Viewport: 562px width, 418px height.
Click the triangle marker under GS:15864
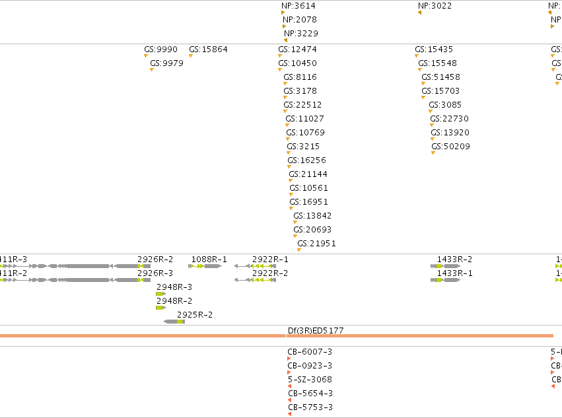pos(191,56)
